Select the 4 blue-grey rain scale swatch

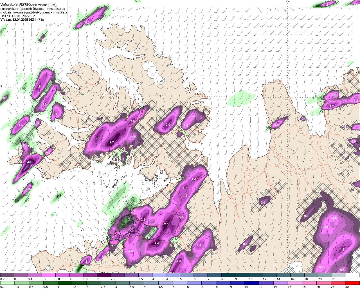[151, 283]
